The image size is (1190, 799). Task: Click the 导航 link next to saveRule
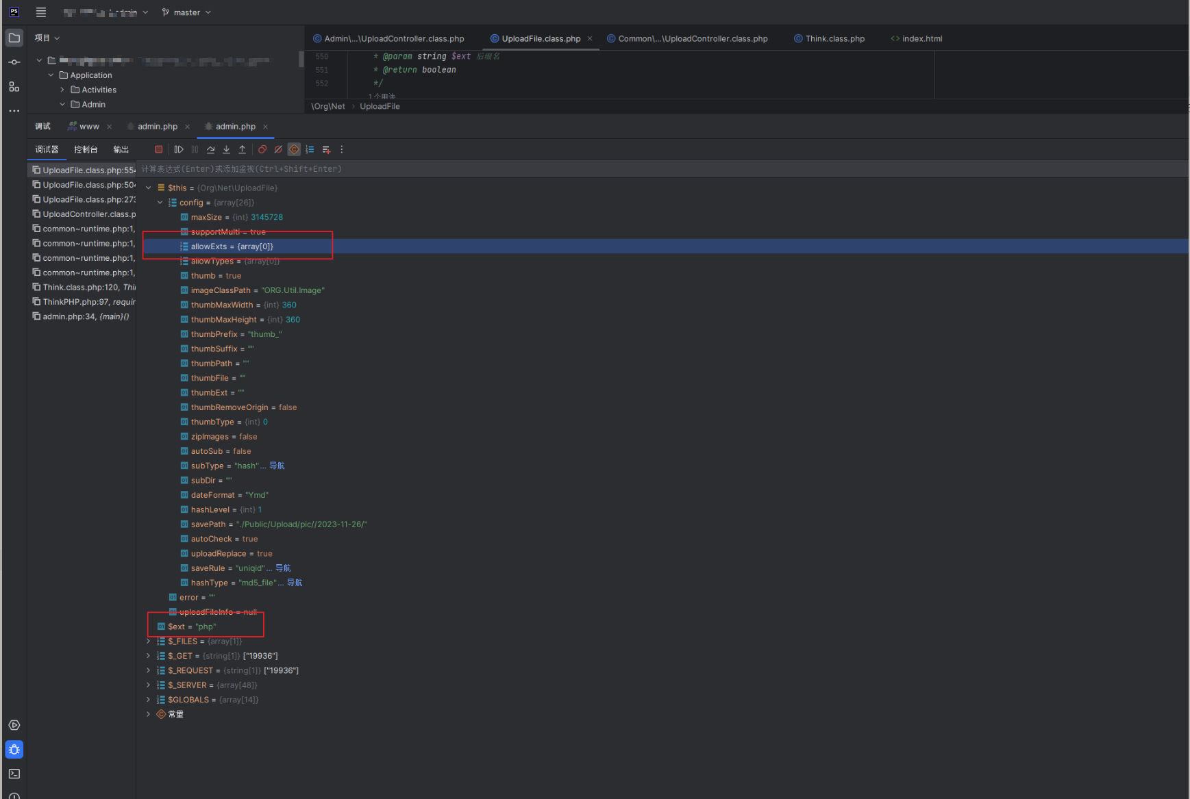283,568
